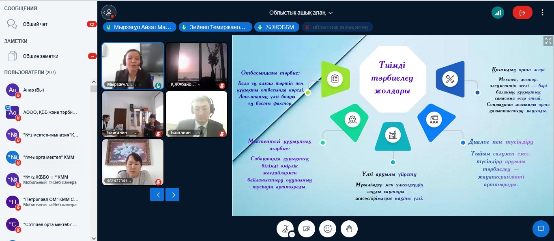554x241 pixels.
Task: Click the leave session red button
Action: (522, 13)
